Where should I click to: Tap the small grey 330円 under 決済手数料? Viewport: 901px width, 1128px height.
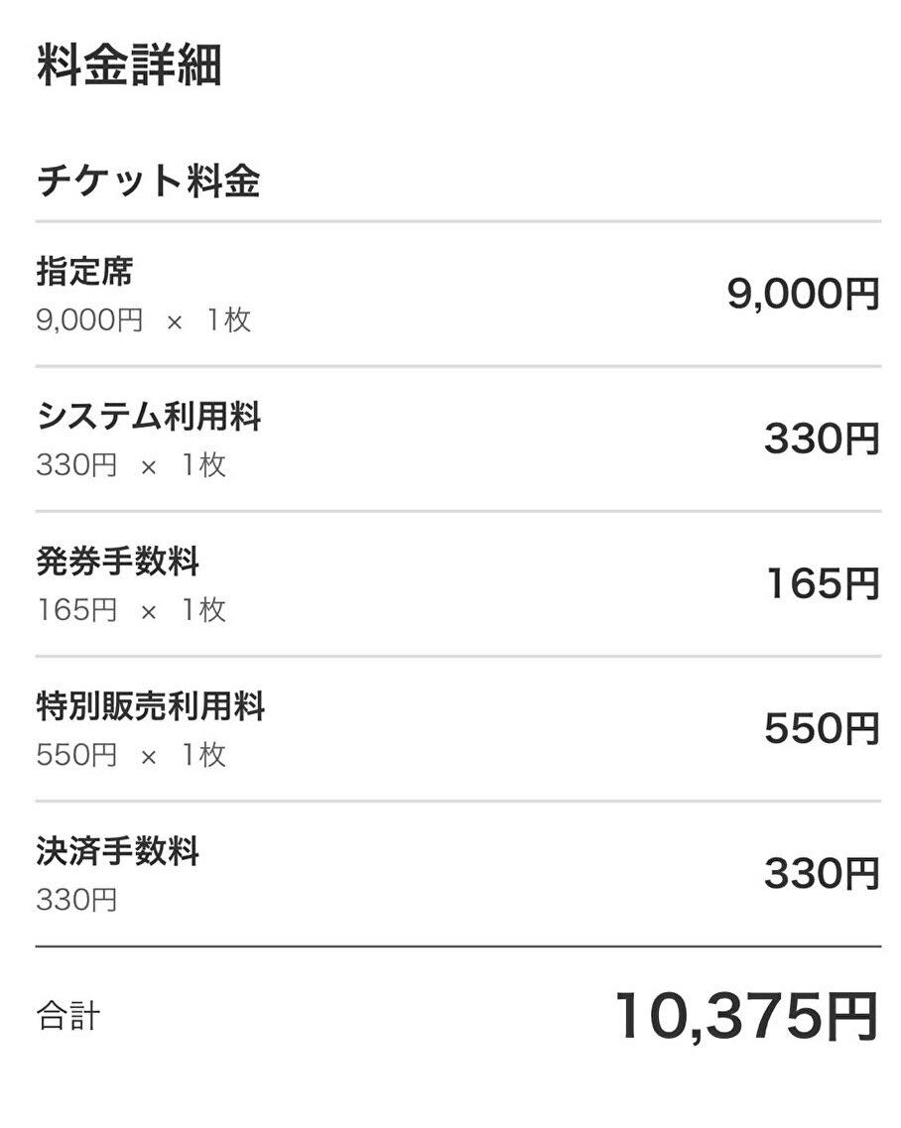pyautogui.click(x=76, y=900)
